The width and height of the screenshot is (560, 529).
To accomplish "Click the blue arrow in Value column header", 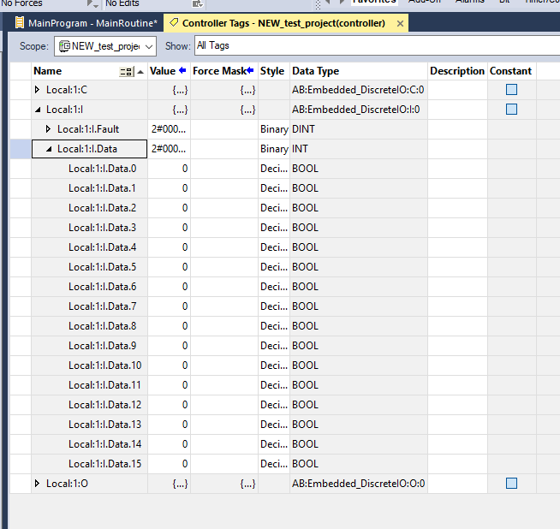I will 182,71.
